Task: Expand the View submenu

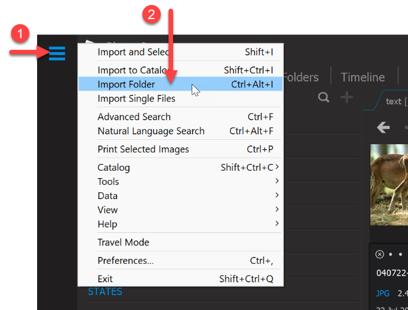Action: pyautogui.click(x=181, y=210)
